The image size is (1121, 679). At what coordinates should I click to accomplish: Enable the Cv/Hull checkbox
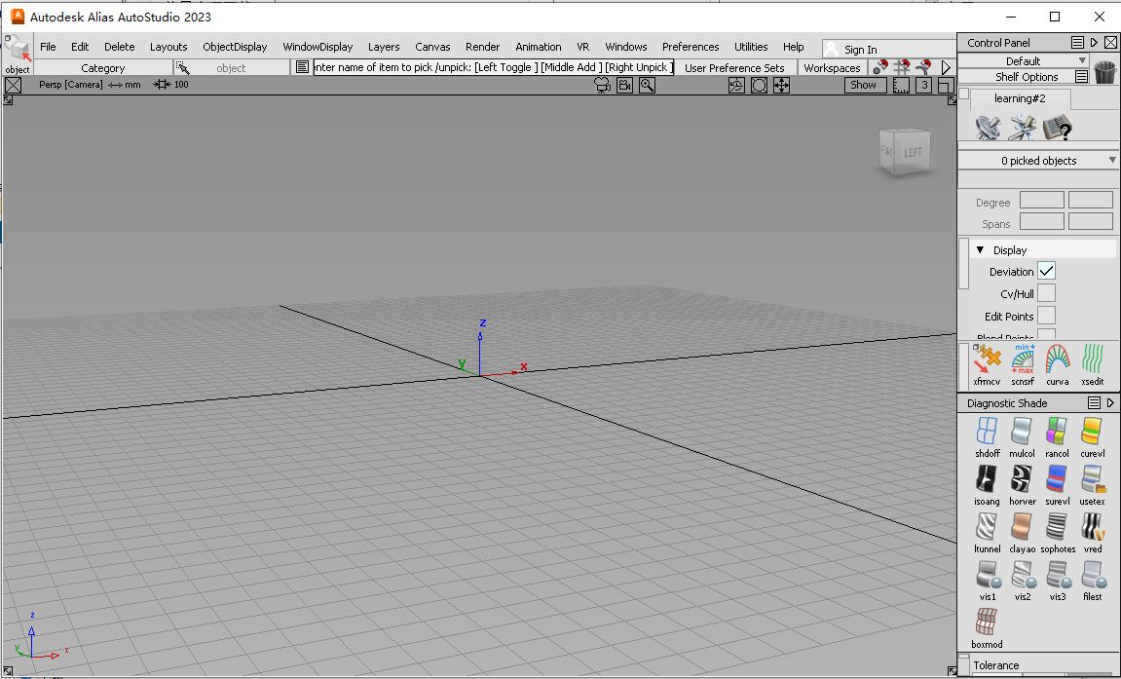click(x=1046, y=294)
